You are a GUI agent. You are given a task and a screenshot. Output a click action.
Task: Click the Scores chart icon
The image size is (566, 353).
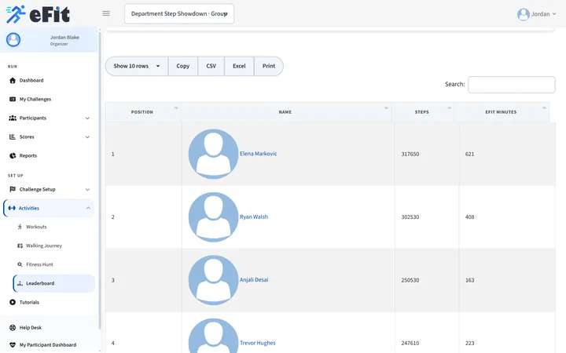click(x=13, y=136)
